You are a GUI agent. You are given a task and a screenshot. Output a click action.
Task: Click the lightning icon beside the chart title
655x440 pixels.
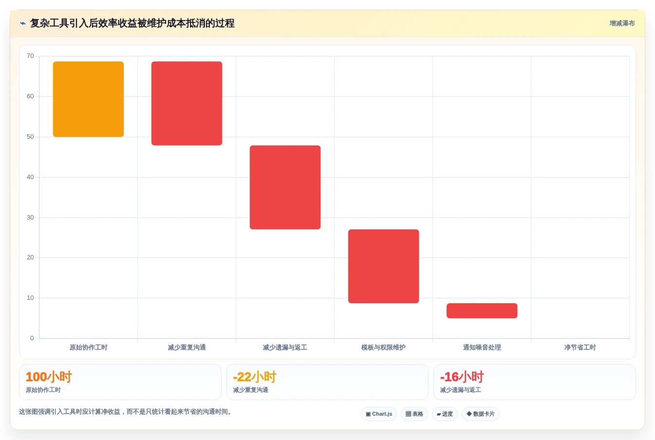(22, 23)
